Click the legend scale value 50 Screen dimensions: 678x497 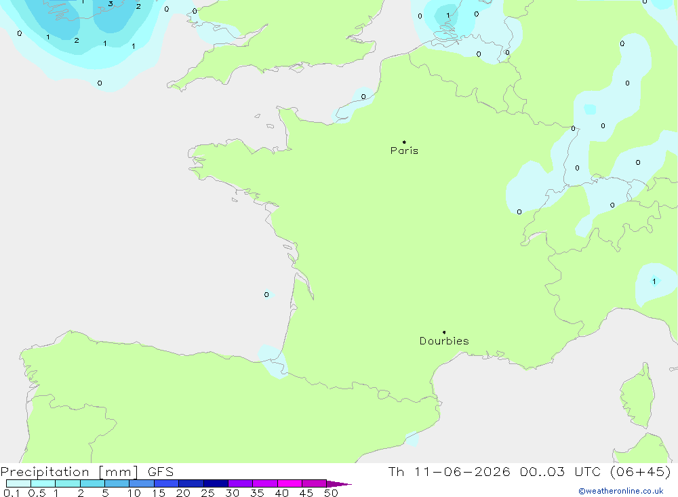(x=331, y=493)
